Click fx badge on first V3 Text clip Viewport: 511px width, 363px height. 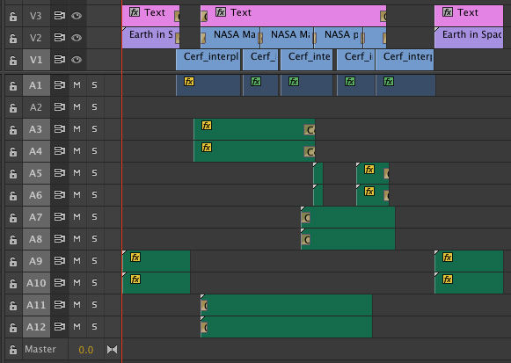point(135,12)
